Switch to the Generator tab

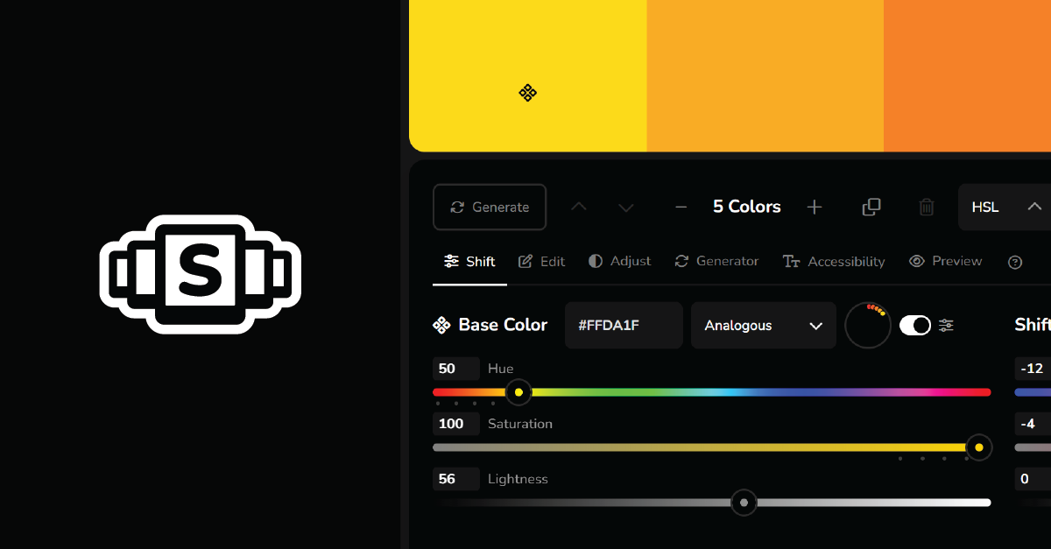tap(716, 261)
